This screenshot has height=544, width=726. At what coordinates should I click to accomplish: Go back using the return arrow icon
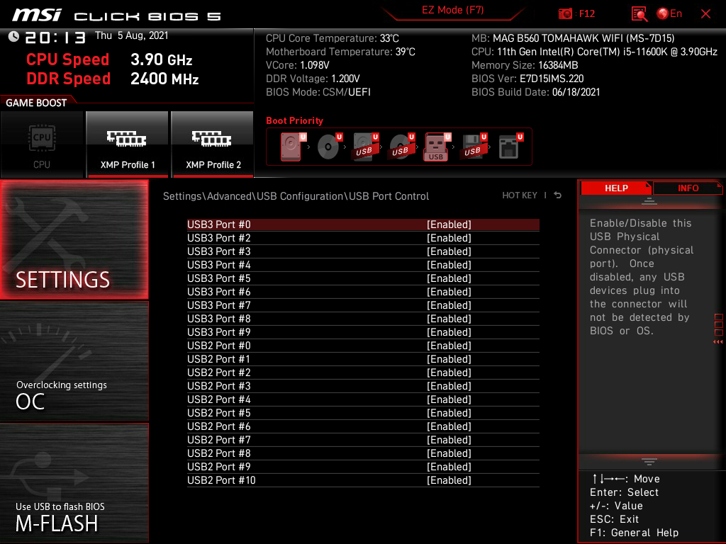coord(557,195)
